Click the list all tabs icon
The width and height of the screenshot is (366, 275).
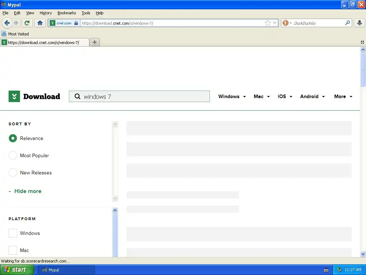point(362,42)
